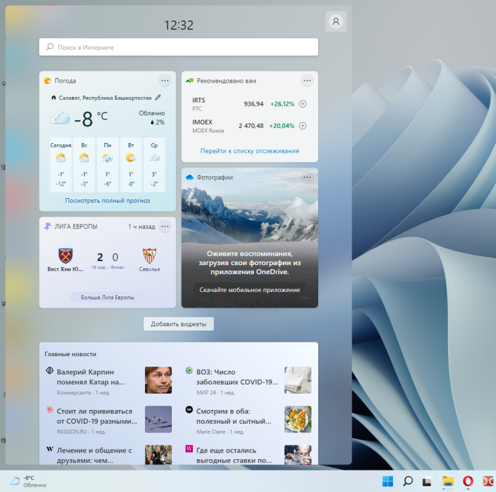Click MIR 24 source icon
The width and height of the screenshot is (496, 492).
point(189,370)
